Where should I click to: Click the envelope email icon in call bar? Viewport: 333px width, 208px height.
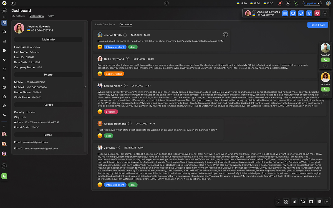(x=293, y=13)
